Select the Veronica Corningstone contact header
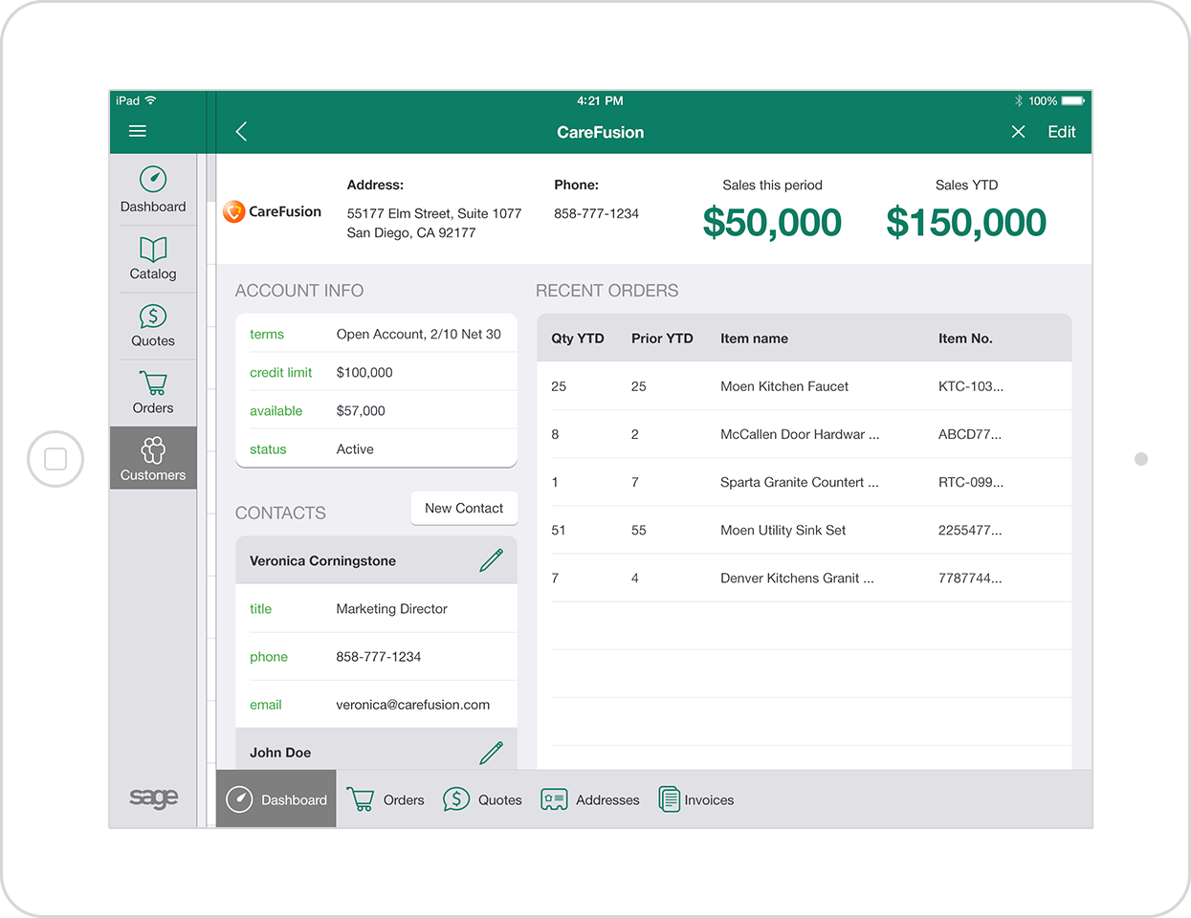Image resolution: width=1191 pixels, height=918 pixels. click(x=377, y=560)
